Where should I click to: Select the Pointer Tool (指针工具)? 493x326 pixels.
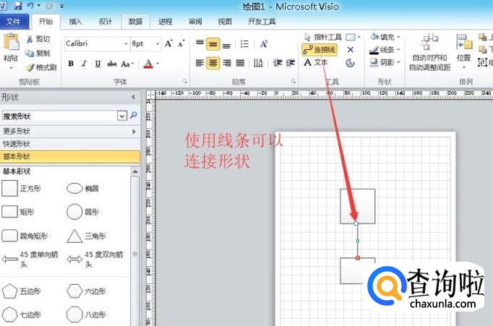[323, 37]
